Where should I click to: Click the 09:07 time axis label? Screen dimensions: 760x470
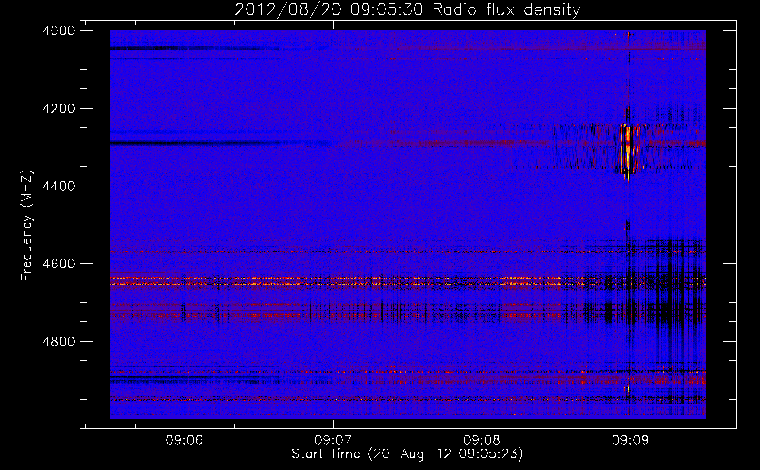click(x=333, y=440)
